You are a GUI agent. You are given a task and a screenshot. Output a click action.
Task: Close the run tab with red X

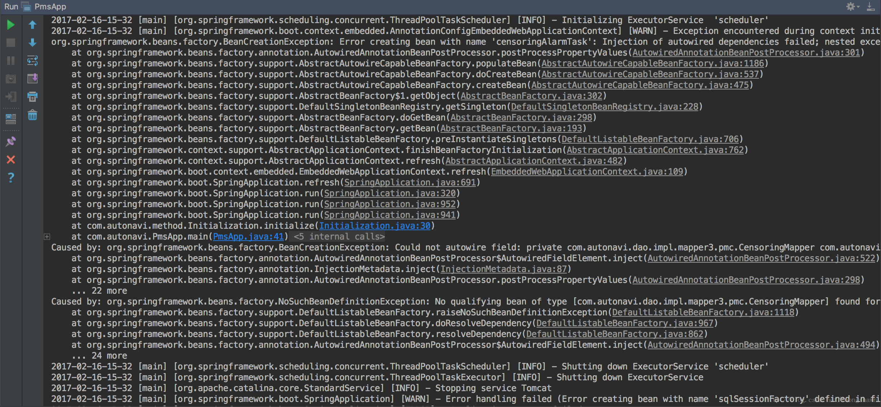(x=11, y=159)
